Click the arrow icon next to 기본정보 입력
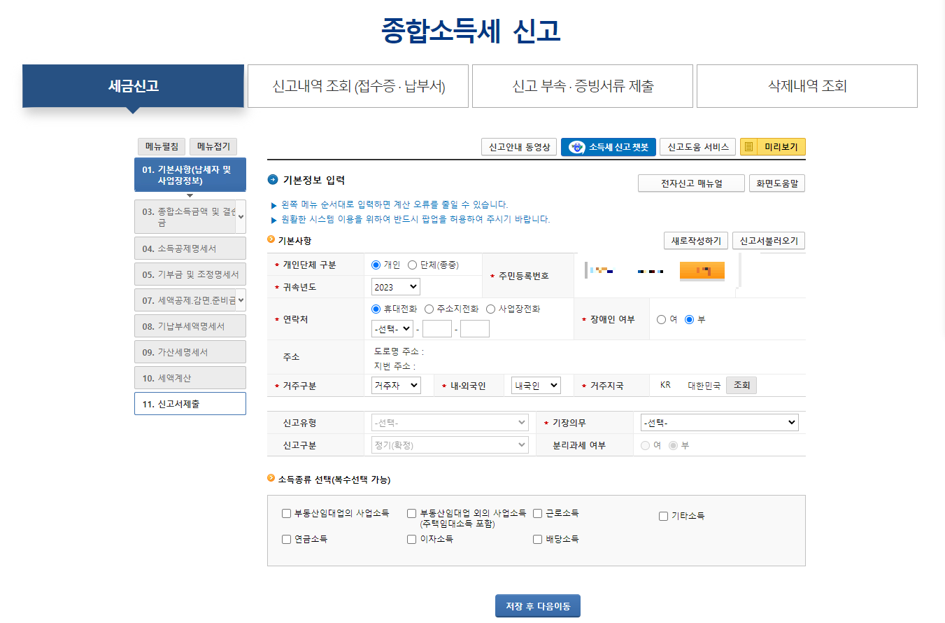This screenshot has height=623, width=945. tap(273, 180)
